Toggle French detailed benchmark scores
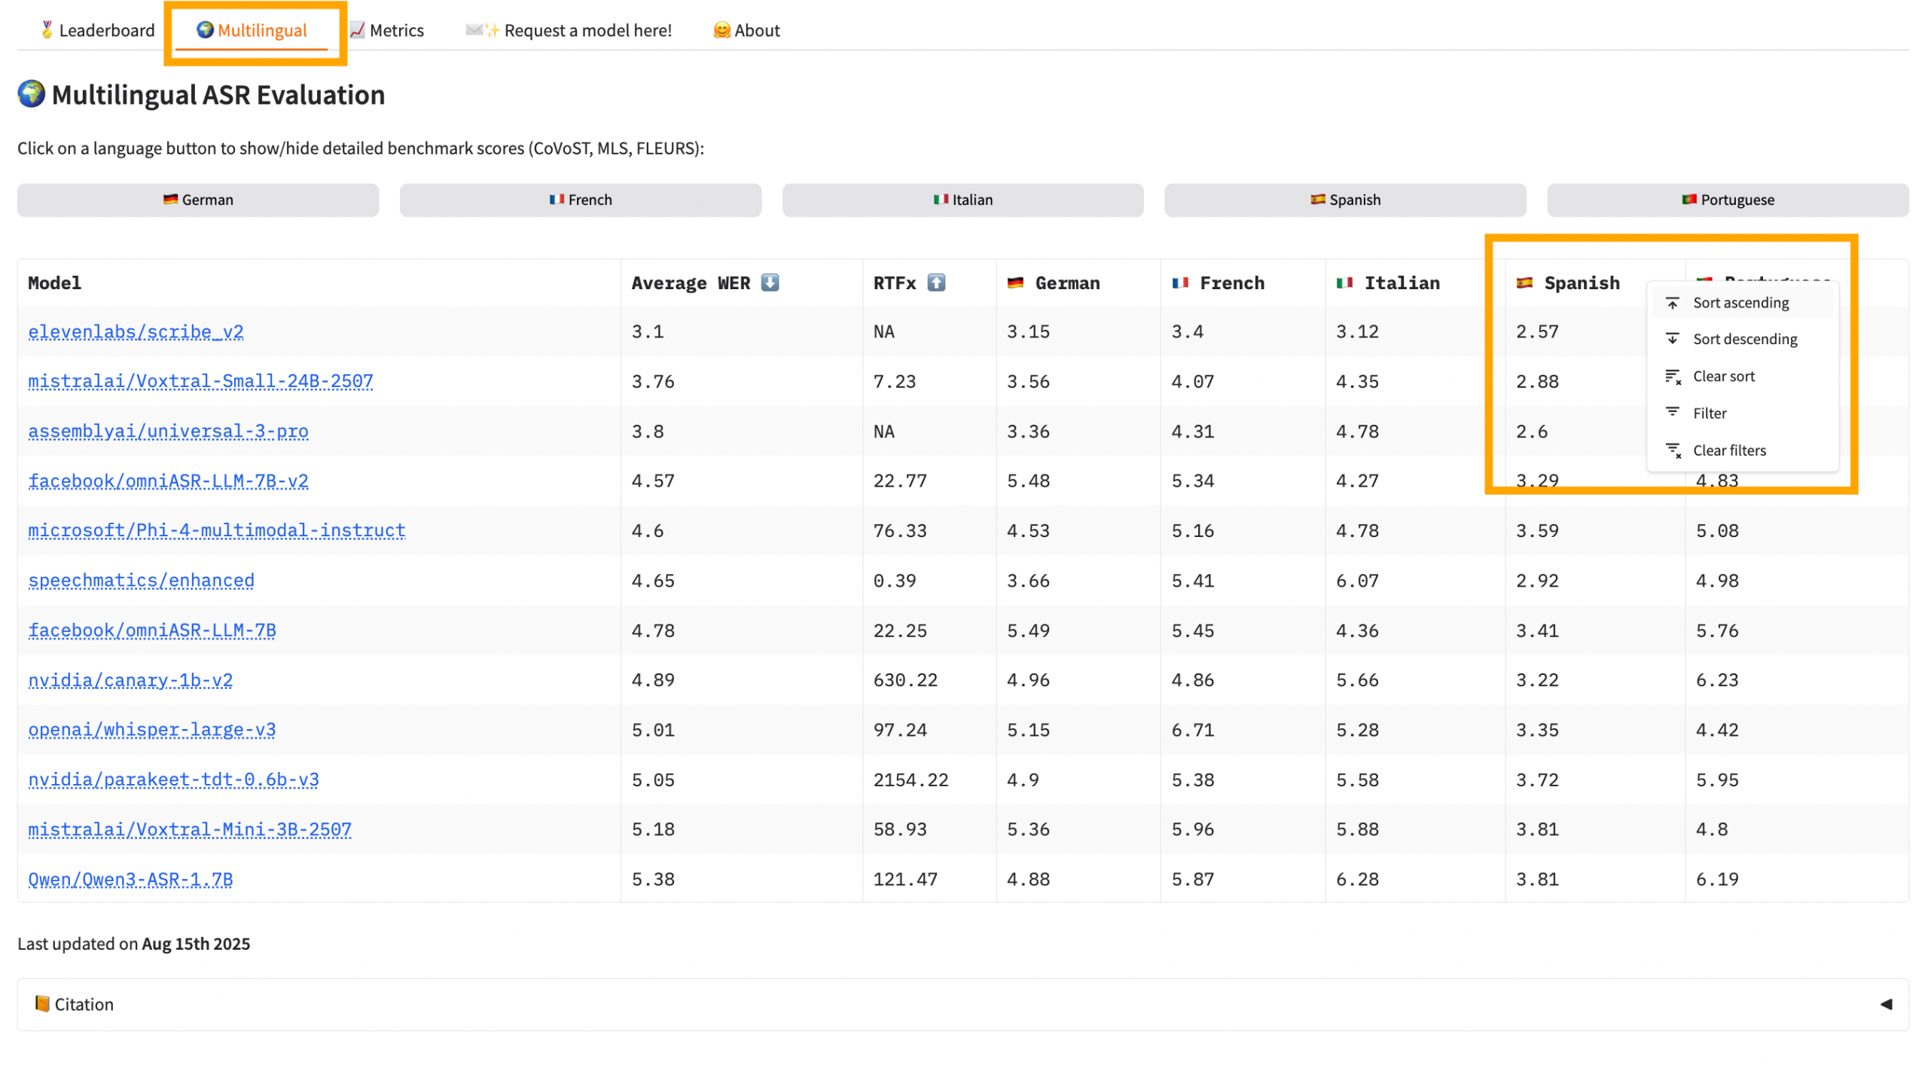Screen dimensions: 1928x1074 pos(580,200)
